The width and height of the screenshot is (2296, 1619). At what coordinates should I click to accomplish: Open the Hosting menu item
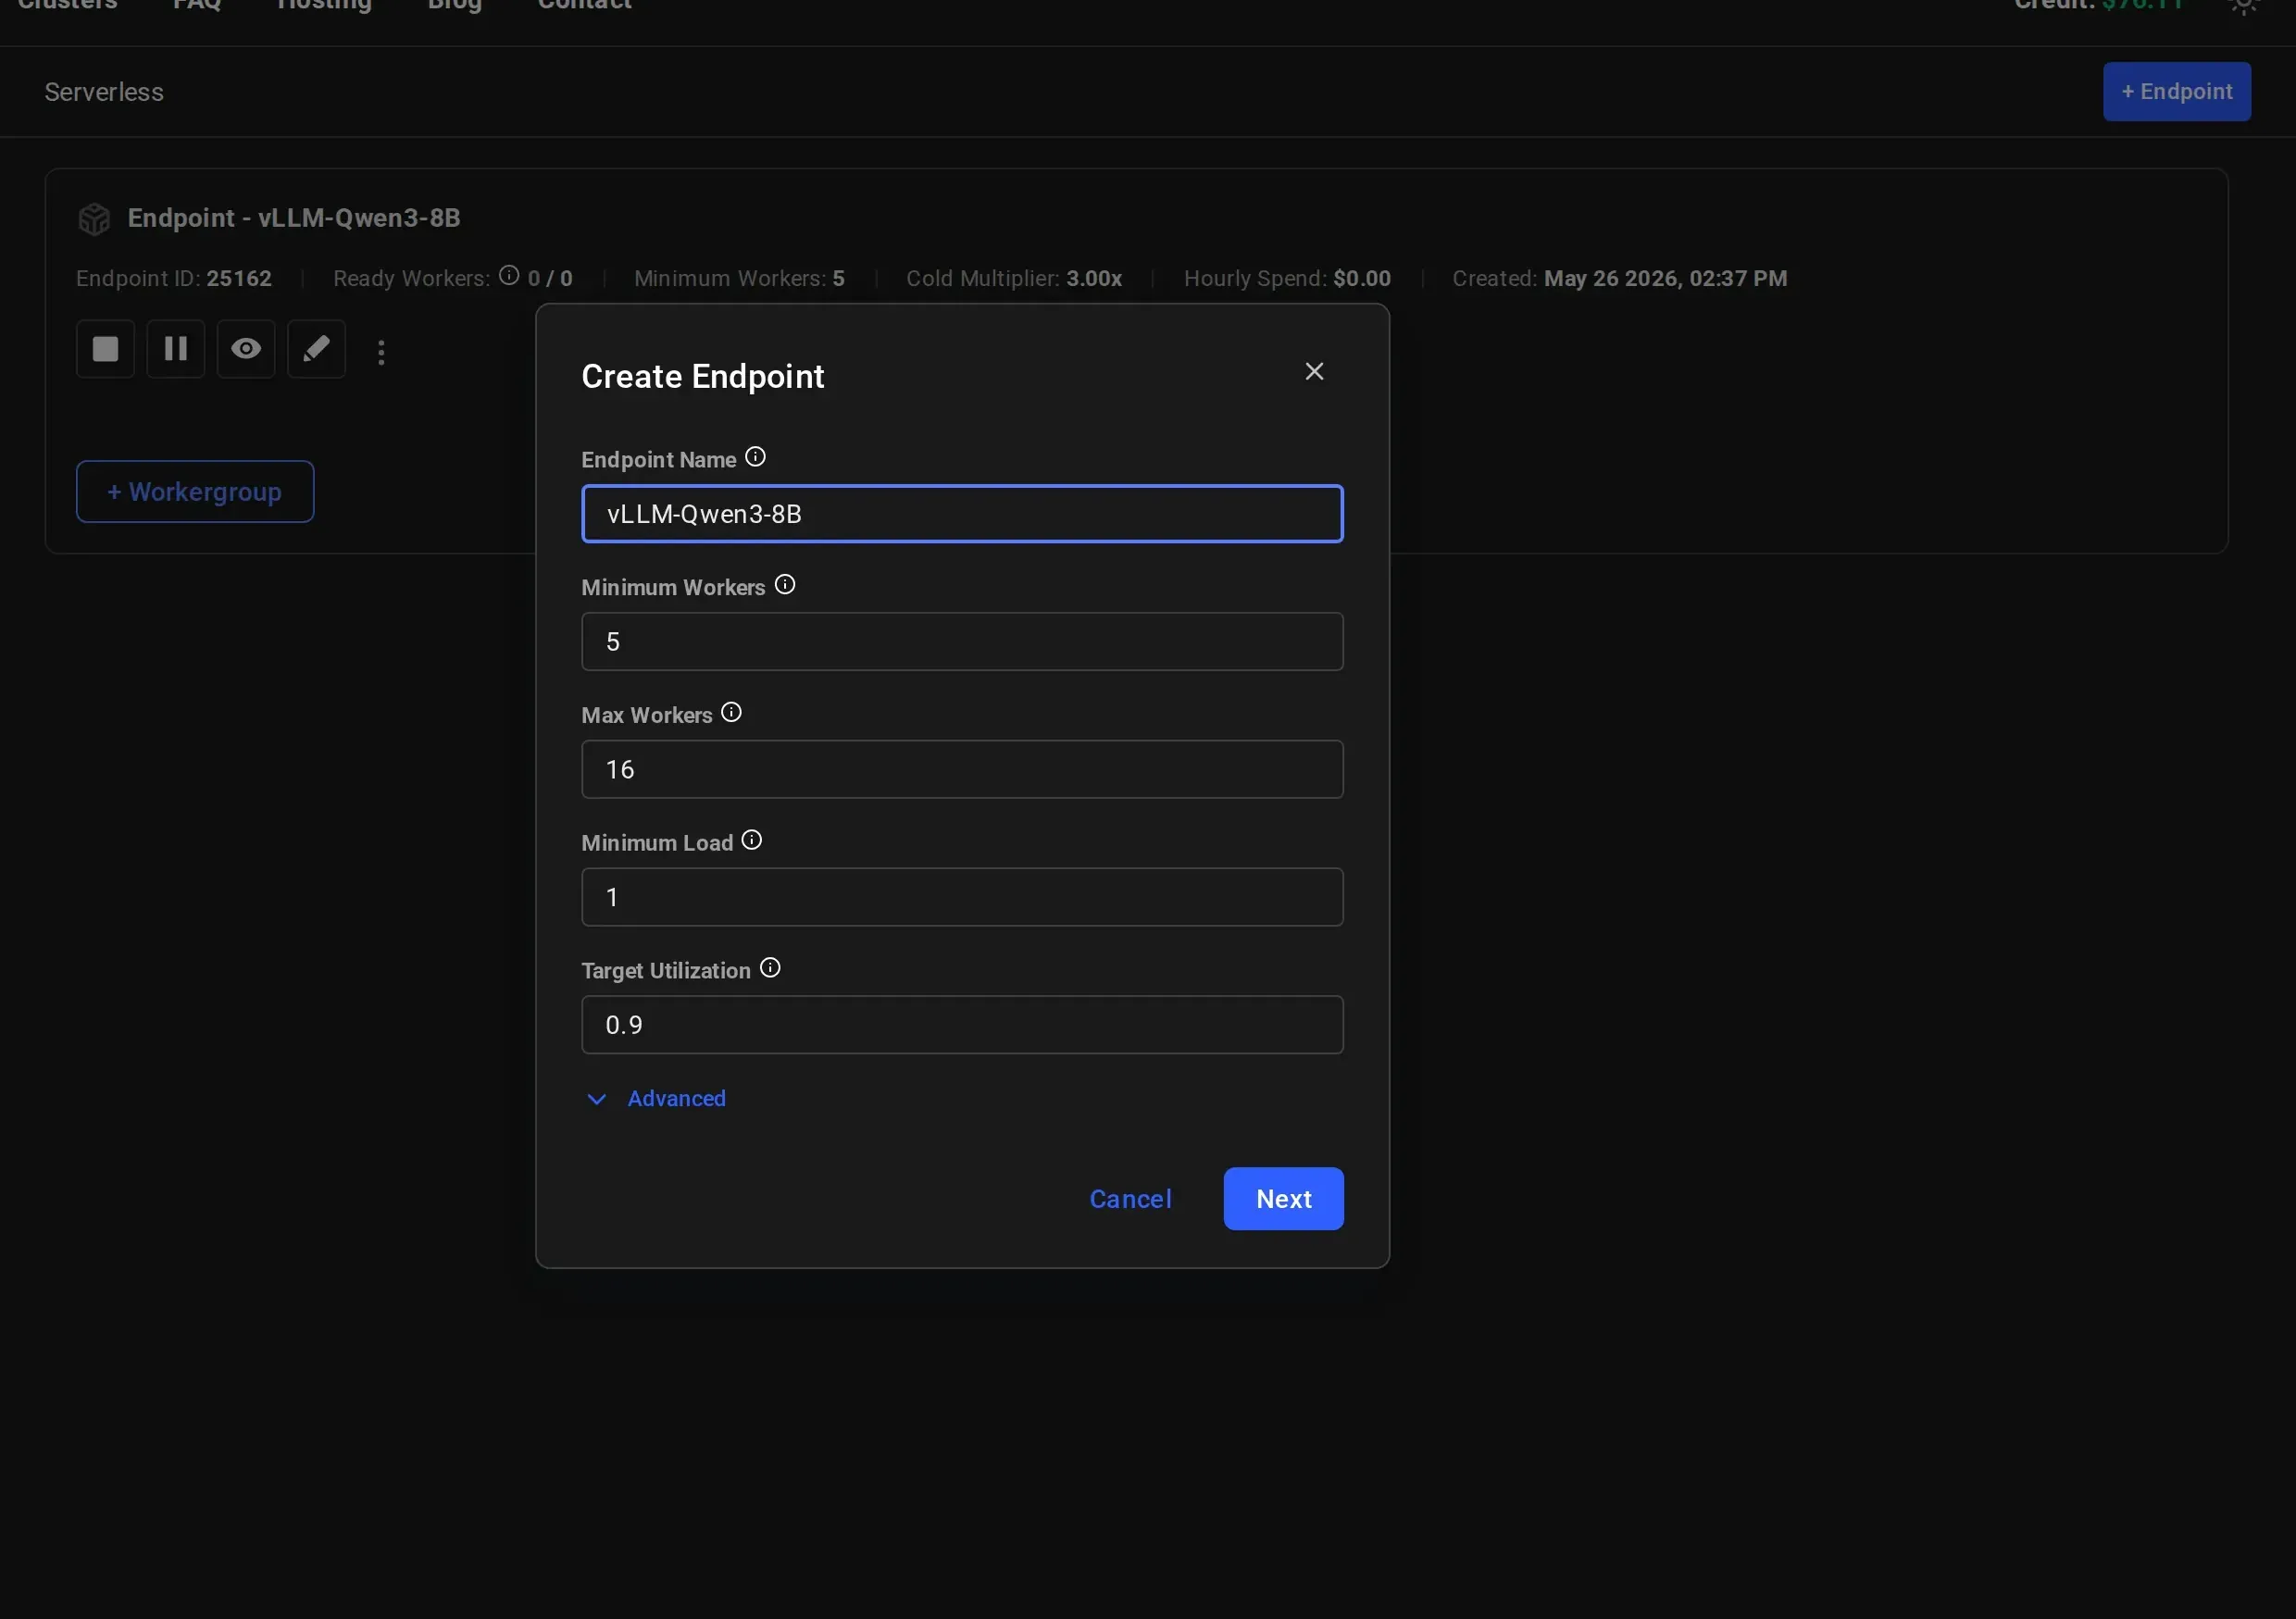[x=324, y=5]
